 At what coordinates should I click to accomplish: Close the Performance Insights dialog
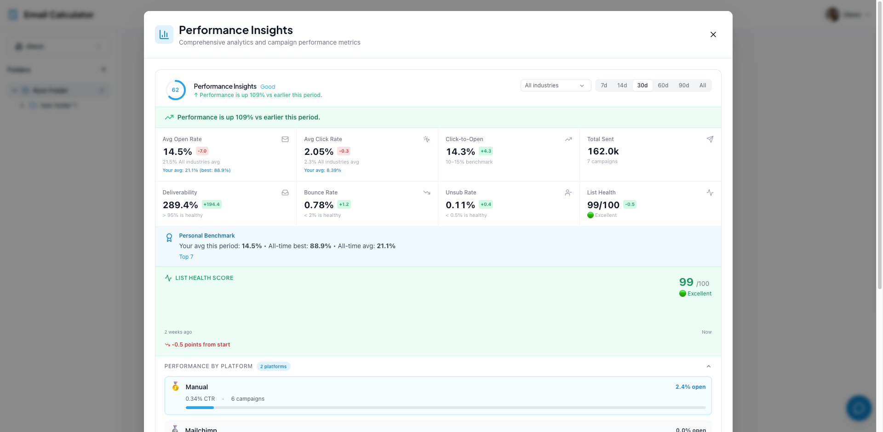(x=713, y=34)
